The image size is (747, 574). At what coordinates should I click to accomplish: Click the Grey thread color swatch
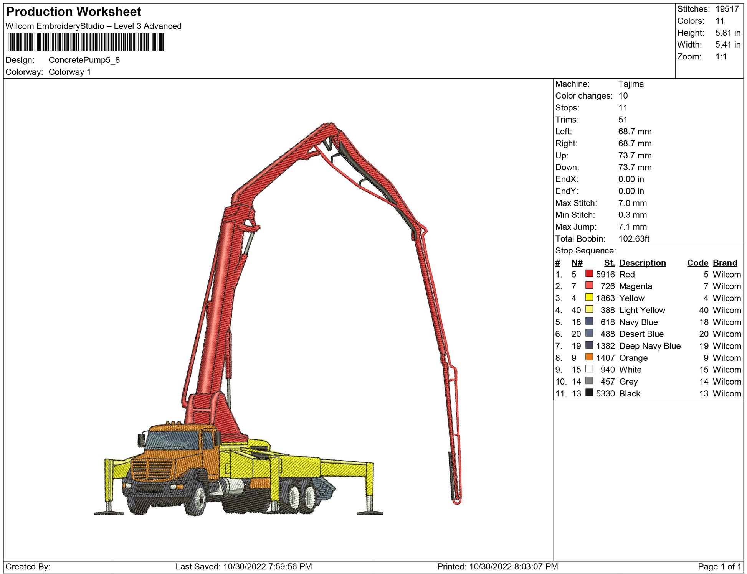(589, 380)
